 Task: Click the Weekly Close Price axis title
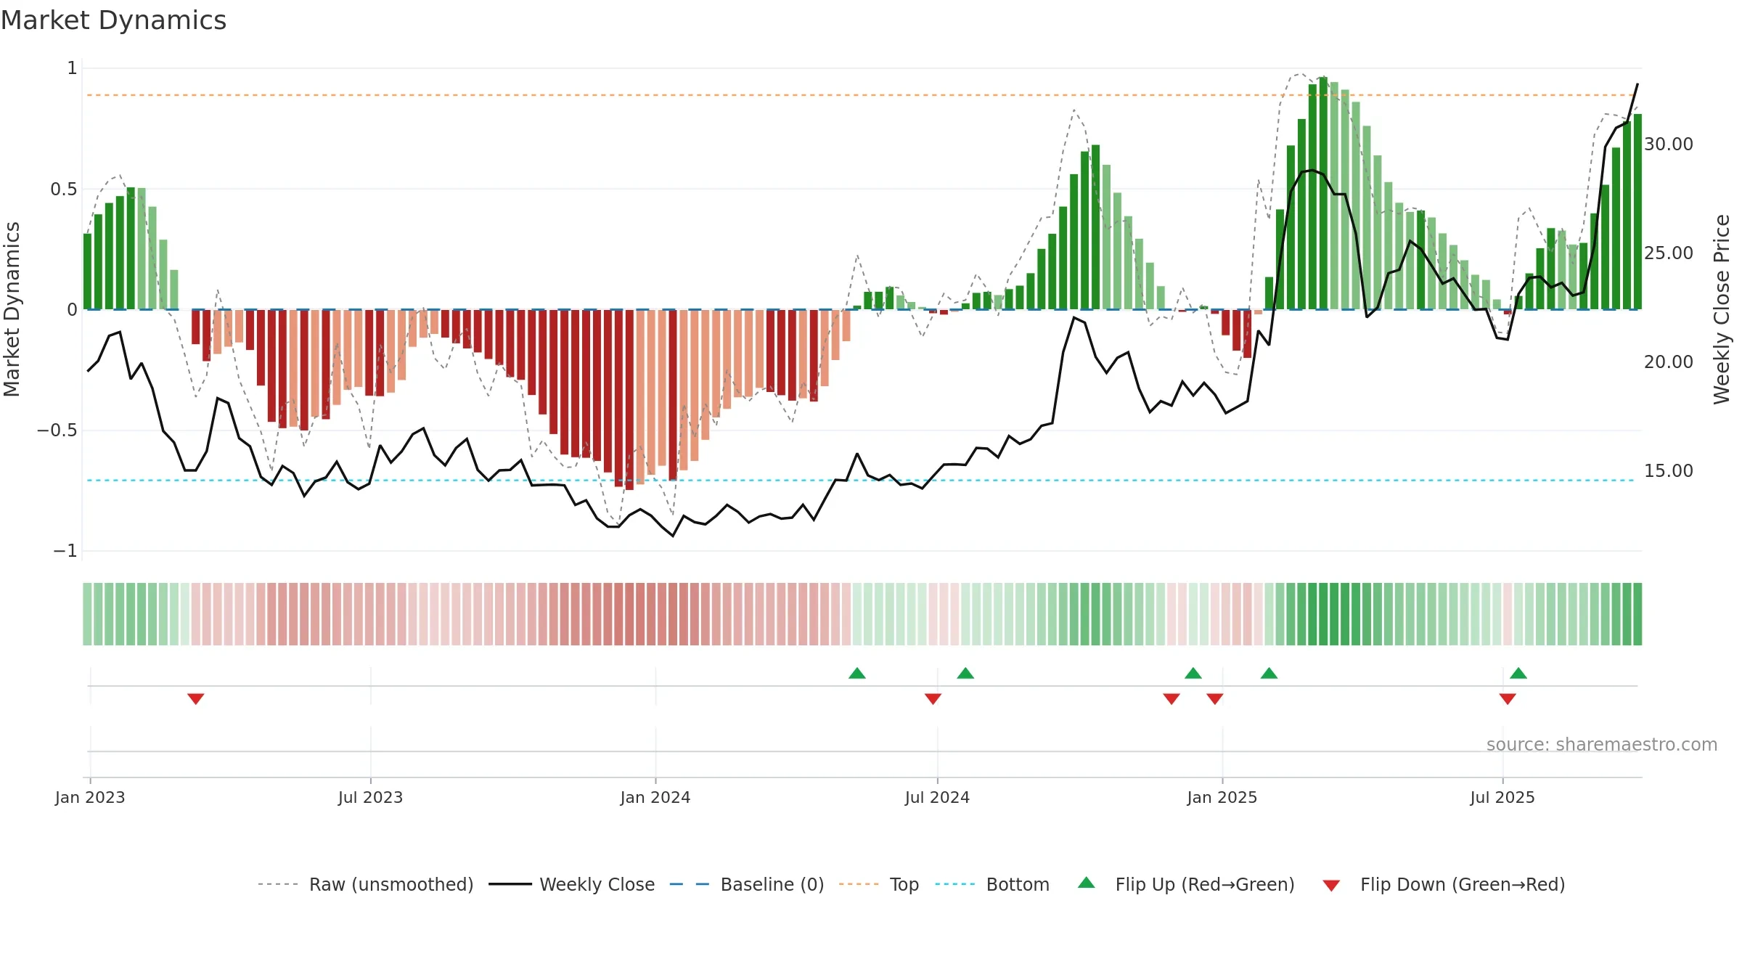1722,309
